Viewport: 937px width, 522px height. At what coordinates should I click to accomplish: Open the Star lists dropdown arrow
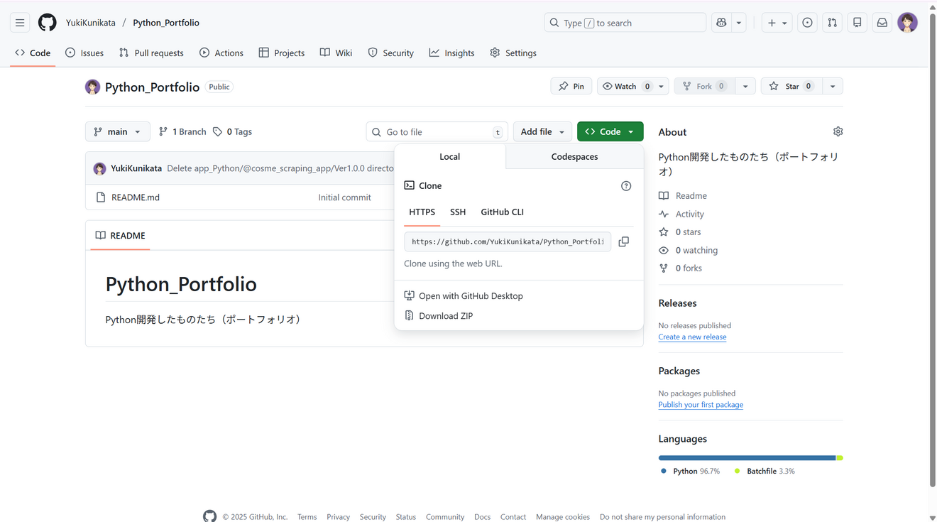click(x=832, y=86)
